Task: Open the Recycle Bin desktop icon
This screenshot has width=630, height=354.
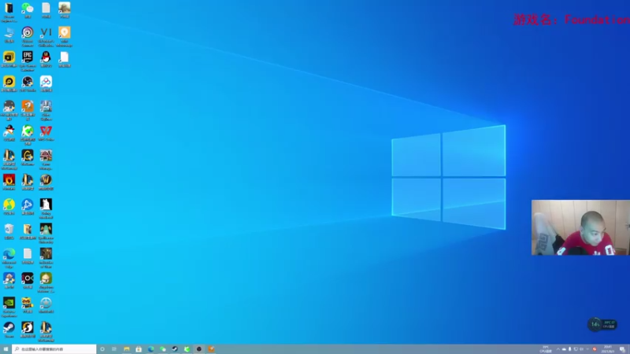Action: click(x=9, y=231)
